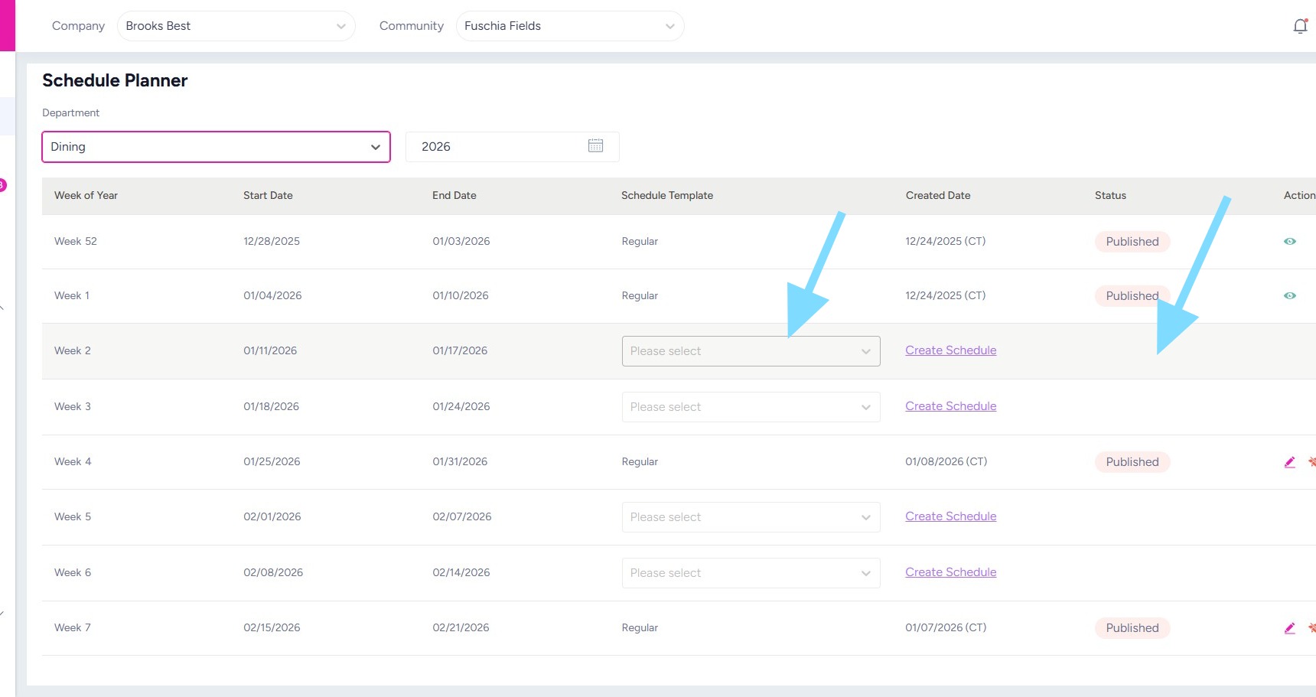This screenshot has height=697, width=1316.
Task: View the Week 1 schedule via eye icon
Action: click(1290, 296)
